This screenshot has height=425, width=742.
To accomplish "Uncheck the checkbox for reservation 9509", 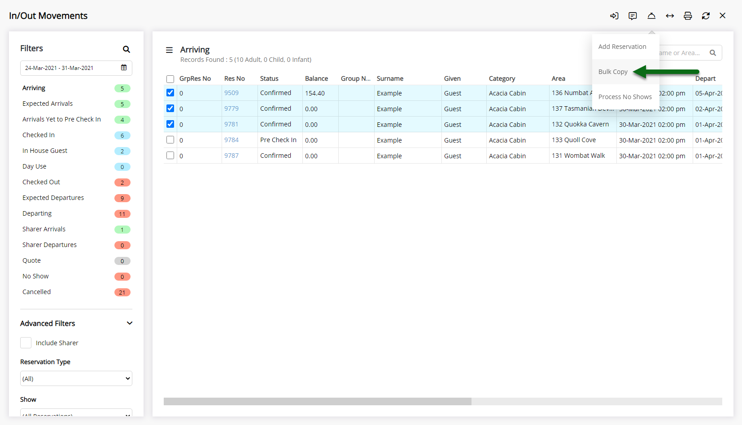I will (170, 93).
